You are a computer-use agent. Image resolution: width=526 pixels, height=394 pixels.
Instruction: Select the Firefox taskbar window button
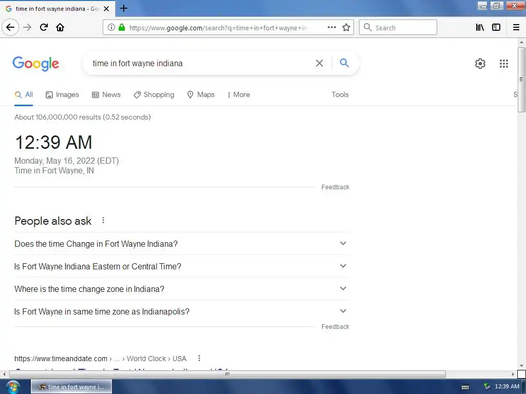[71, 387]
